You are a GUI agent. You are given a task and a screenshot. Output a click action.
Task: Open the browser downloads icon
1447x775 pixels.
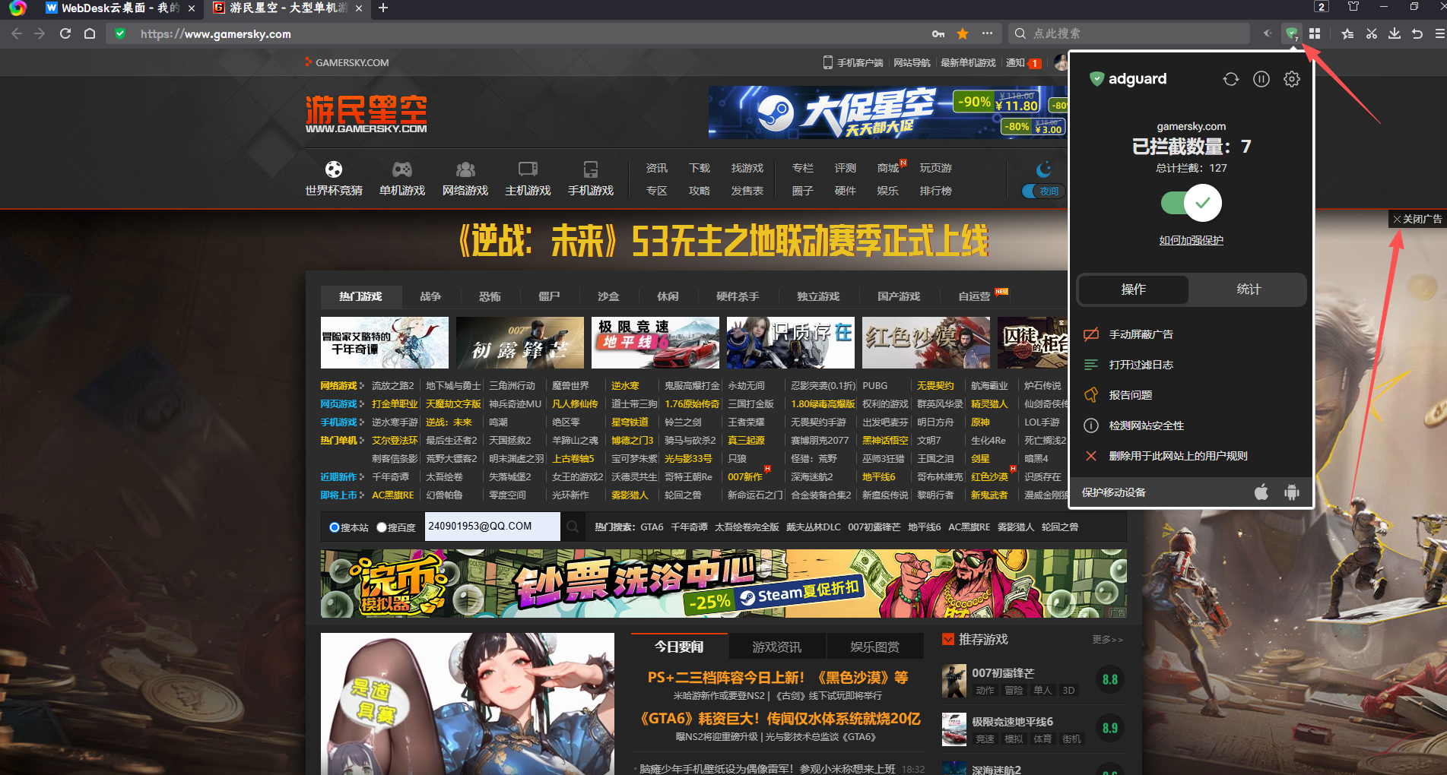click(x=1395, y=33)
